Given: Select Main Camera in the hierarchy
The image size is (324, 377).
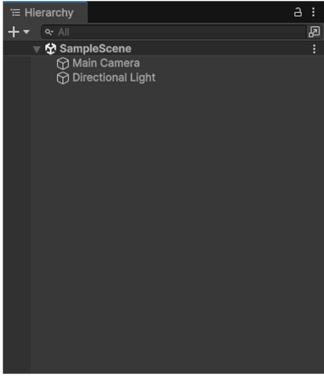Looking at the screenshot, I should pos(106,64).
